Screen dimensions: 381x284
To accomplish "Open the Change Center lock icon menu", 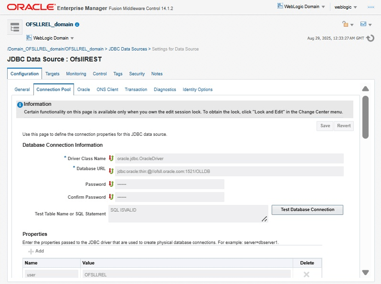I will tap(348, 24).
